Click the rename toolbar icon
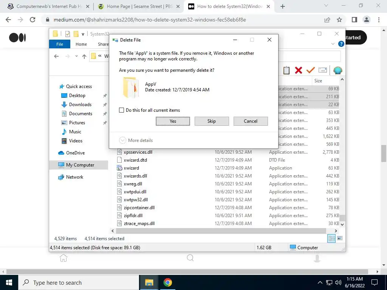387x290 pixels. tap(323, 70)
